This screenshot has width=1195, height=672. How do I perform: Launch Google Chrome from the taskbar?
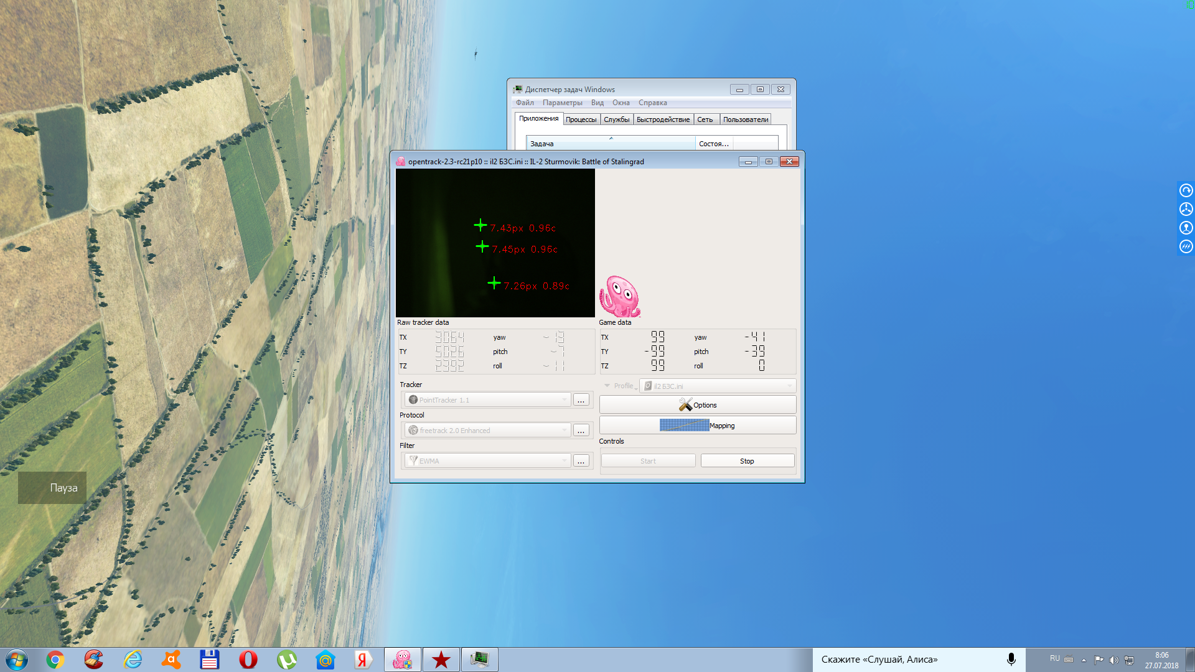click(x=55, y=660)
